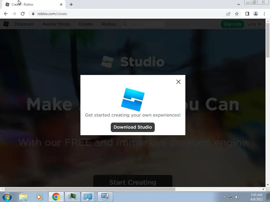Image resolution: width=270 pixels, height=202 pixels.
Task: Open a new tab with the plus button
Action: click(x=71, y=4)
